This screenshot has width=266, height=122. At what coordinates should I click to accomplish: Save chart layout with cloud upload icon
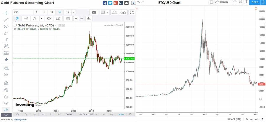123,12
